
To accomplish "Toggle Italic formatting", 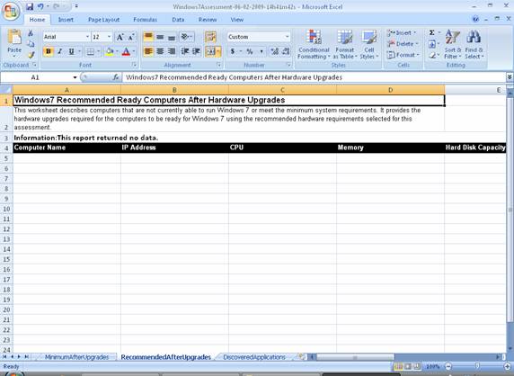I will point(59,51).
